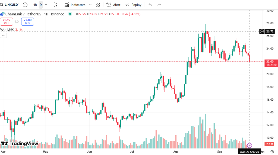Click the redo arrow
The image size is (278, 155).
[159, 5]
